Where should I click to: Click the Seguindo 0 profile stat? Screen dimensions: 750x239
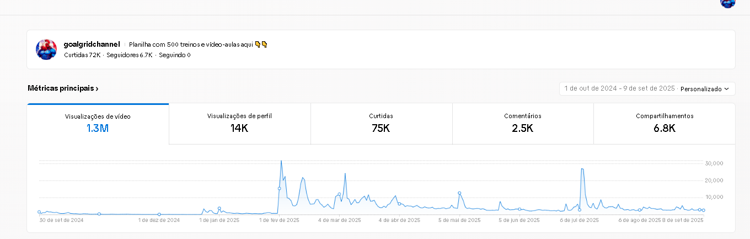click(174, 55)
